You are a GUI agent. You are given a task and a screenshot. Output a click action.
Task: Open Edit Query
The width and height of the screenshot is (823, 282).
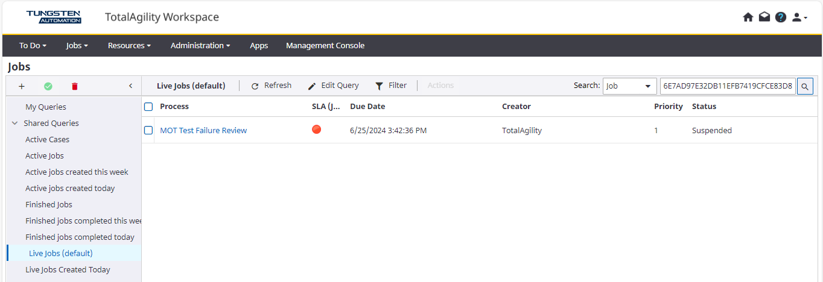coord(333,86)
